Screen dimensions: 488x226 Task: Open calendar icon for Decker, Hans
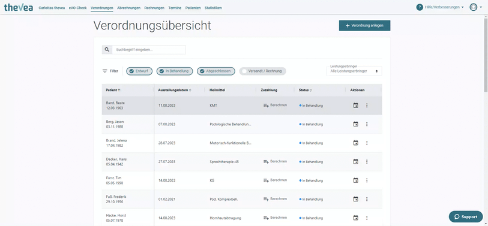356,162
